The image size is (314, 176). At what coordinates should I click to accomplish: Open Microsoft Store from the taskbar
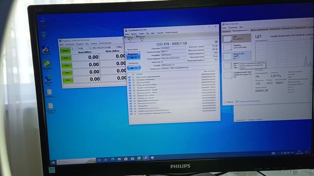pyautogui.click(x=126, y=159)
